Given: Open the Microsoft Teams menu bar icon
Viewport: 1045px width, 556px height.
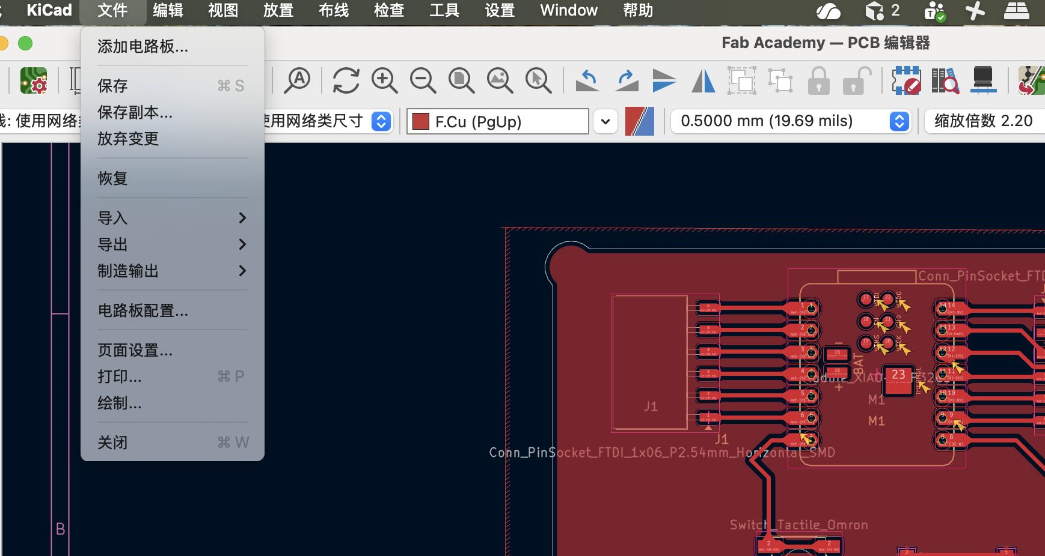Looking at the screenshot, I should (x=935, y=11).
